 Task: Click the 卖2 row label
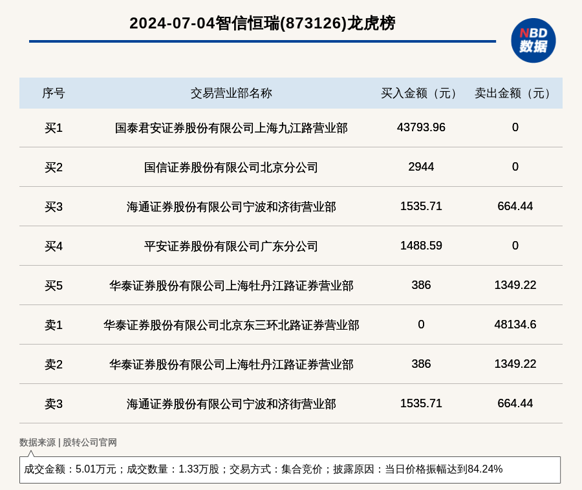point(54,364)
